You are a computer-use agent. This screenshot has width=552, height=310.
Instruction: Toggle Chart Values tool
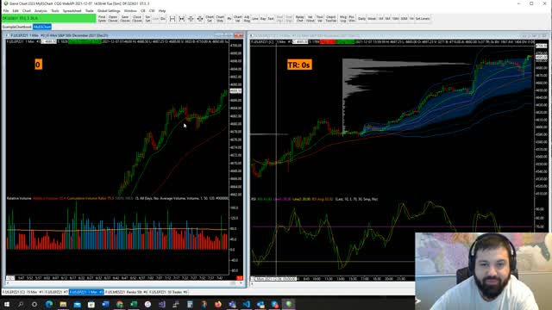coord(238,19)
